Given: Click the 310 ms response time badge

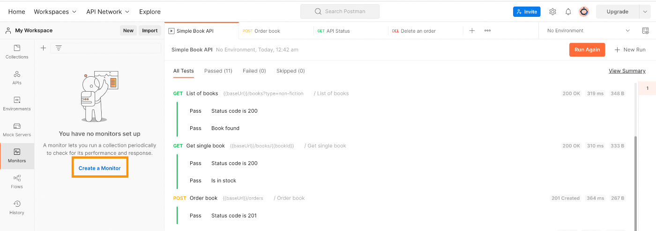Looking at the screenshot, I should tap(595, 146).
